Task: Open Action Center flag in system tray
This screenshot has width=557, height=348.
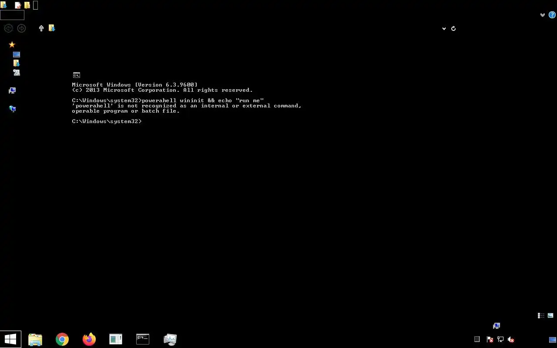Action: (x=490, y=339)
